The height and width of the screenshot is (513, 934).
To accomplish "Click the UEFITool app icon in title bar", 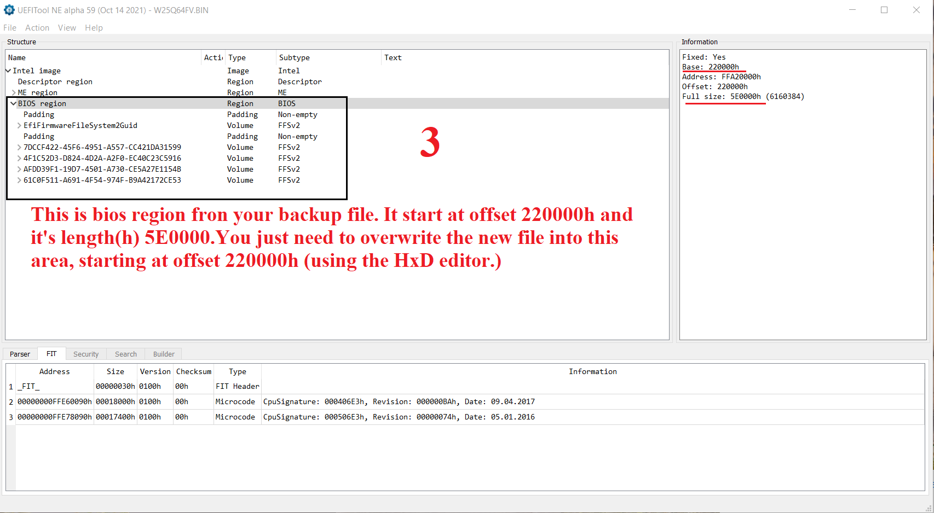I will [x=9, y=10].
